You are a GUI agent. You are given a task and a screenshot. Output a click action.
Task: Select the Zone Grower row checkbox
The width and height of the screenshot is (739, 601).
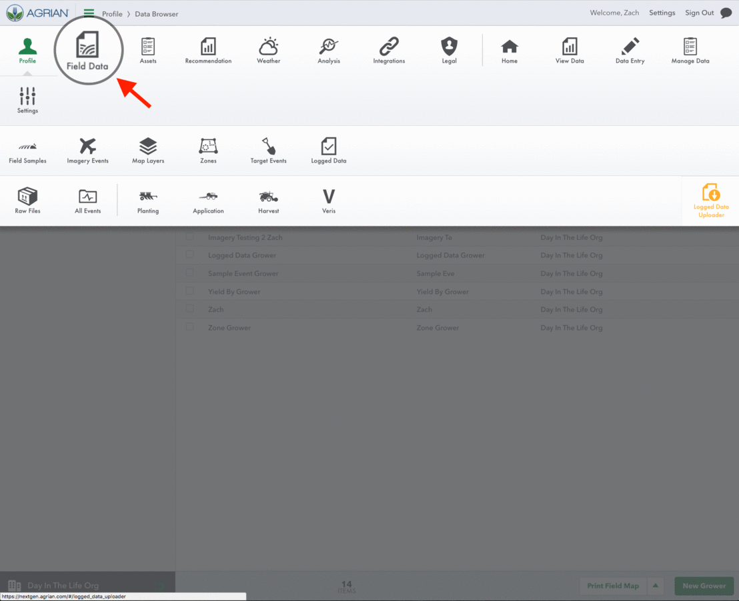pos(190,327)
